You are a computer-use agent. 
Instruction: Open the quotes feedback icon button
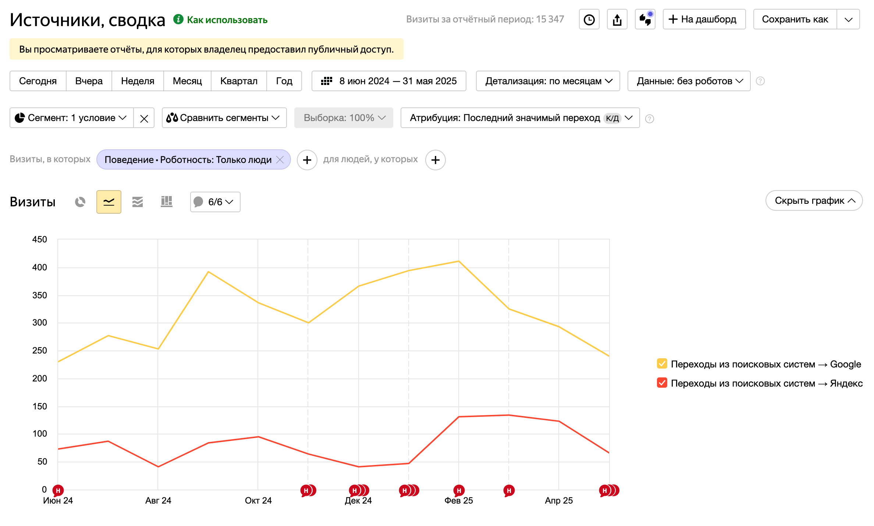pyautogui.click(x=645, y=19)
